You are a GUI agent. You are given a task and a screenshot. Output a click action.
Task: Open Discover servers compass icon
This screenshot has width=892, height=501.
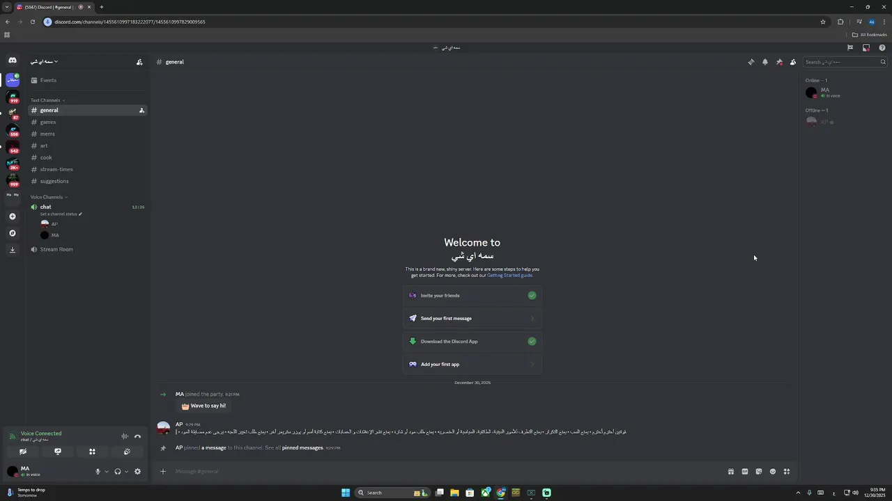[x=13, y=233]
